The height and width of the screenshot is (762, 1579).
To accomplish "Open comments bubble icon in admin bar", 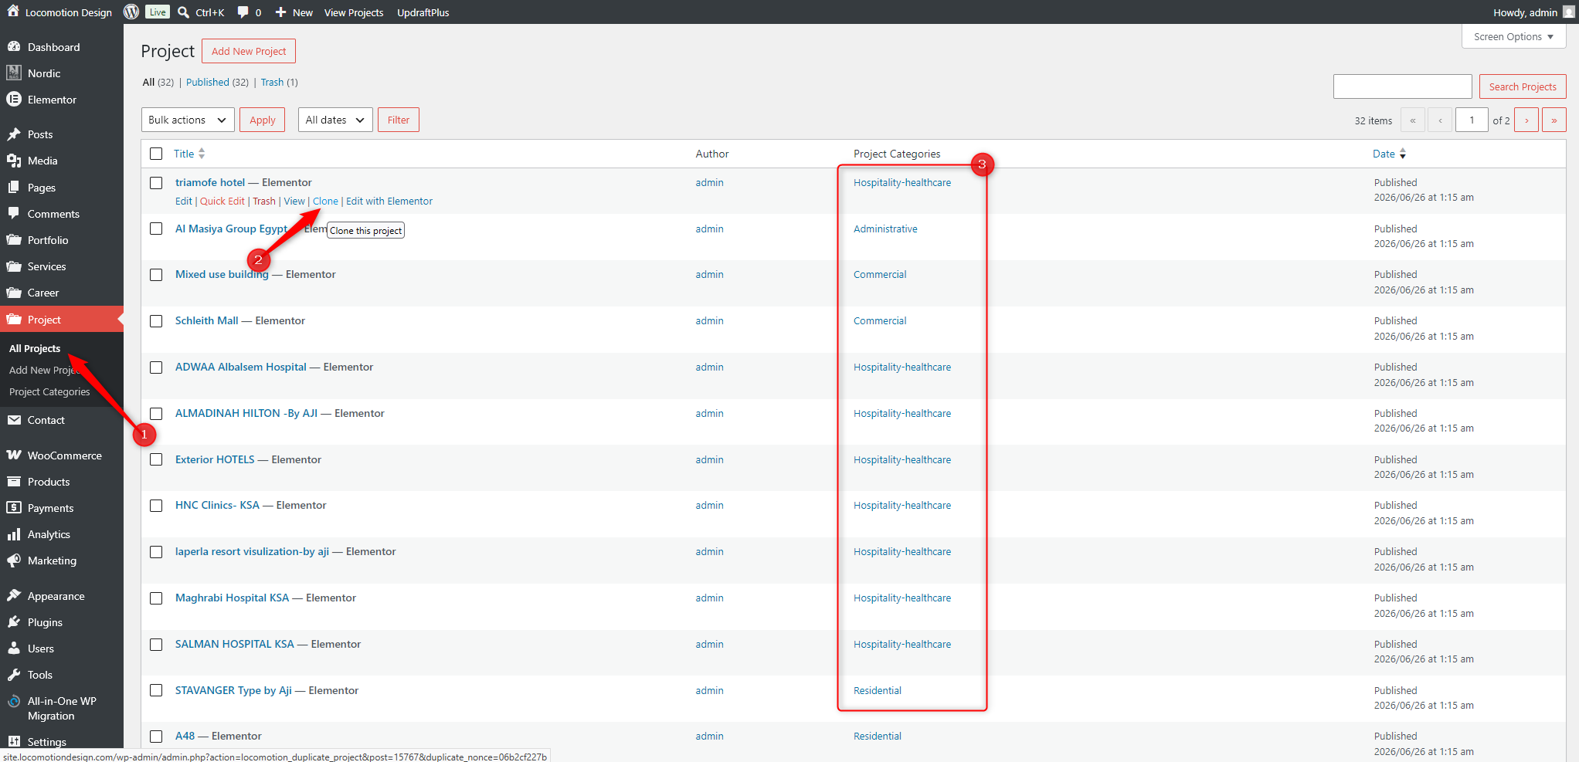I will tap(243, 12).
